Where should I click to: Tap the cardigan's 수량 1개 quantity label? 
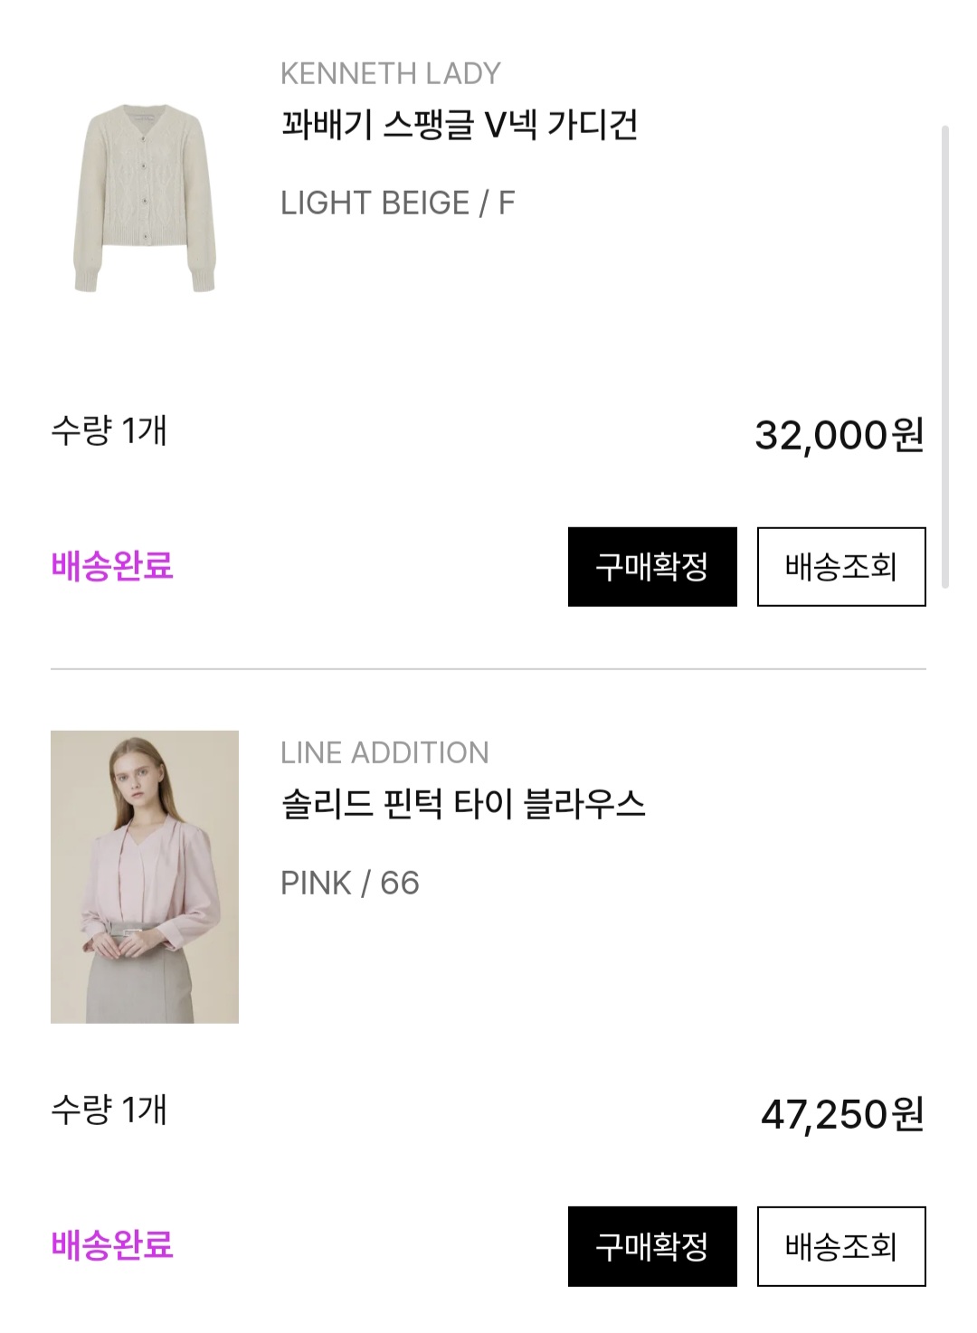pos(109,430)
